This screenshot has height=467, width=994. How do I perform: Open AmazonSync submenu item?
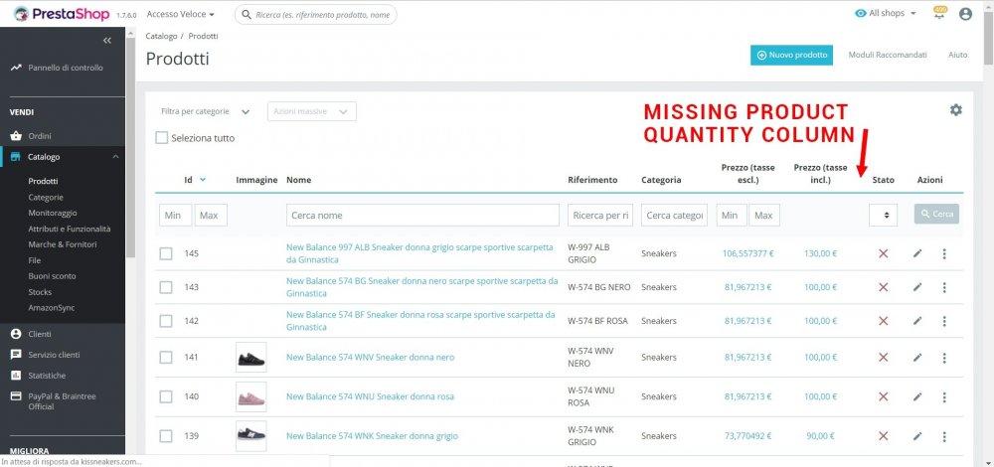click(x=52, y=308)
